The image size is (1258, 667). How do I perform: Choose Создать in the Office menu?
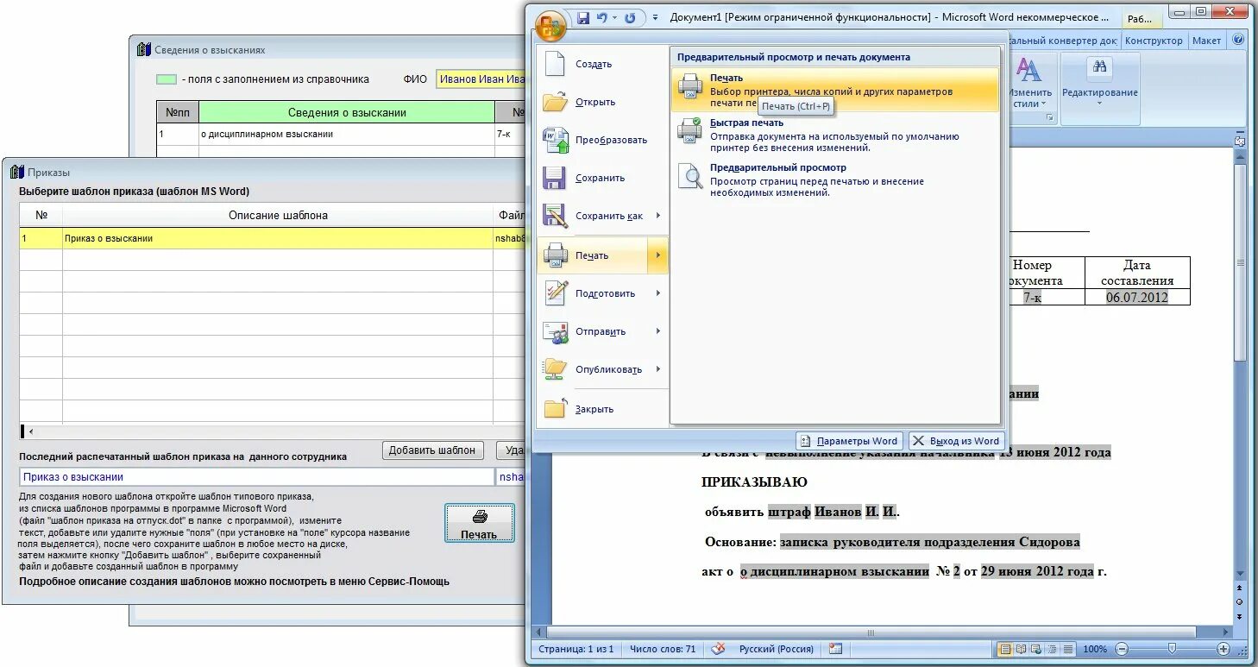point(601,64)
